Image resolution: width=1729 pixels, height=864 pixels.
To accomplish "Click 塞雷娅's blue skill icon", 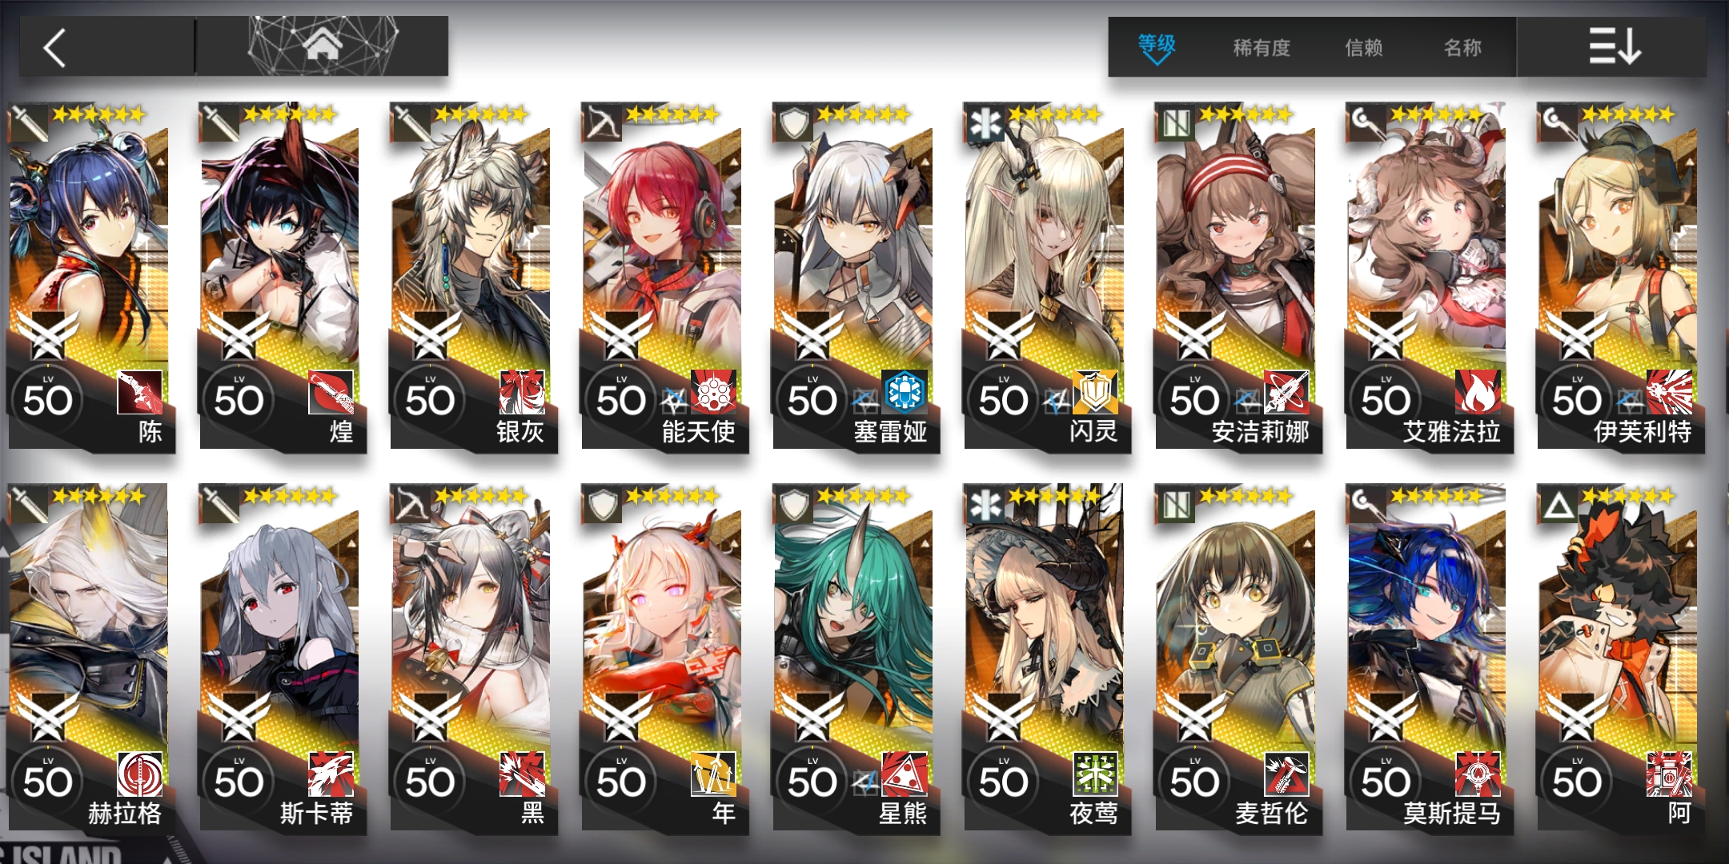I will click(905, 392).
